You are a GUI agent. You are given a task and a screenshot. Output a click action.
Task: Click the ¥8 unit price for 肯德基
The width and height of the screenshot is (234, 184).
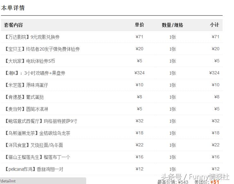pyautogui.click(x=139, y=97)
